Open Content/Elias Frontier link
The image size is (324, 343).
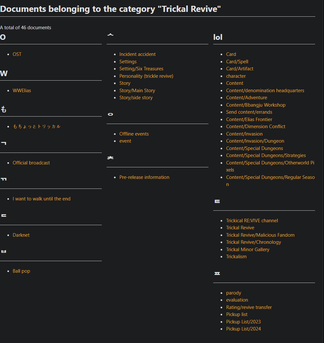tap(249, 119)
